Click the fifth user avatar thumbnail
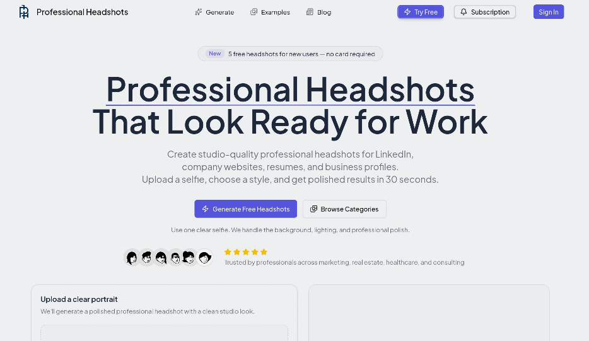Viewport: 589px width, 341px height. 189,258
